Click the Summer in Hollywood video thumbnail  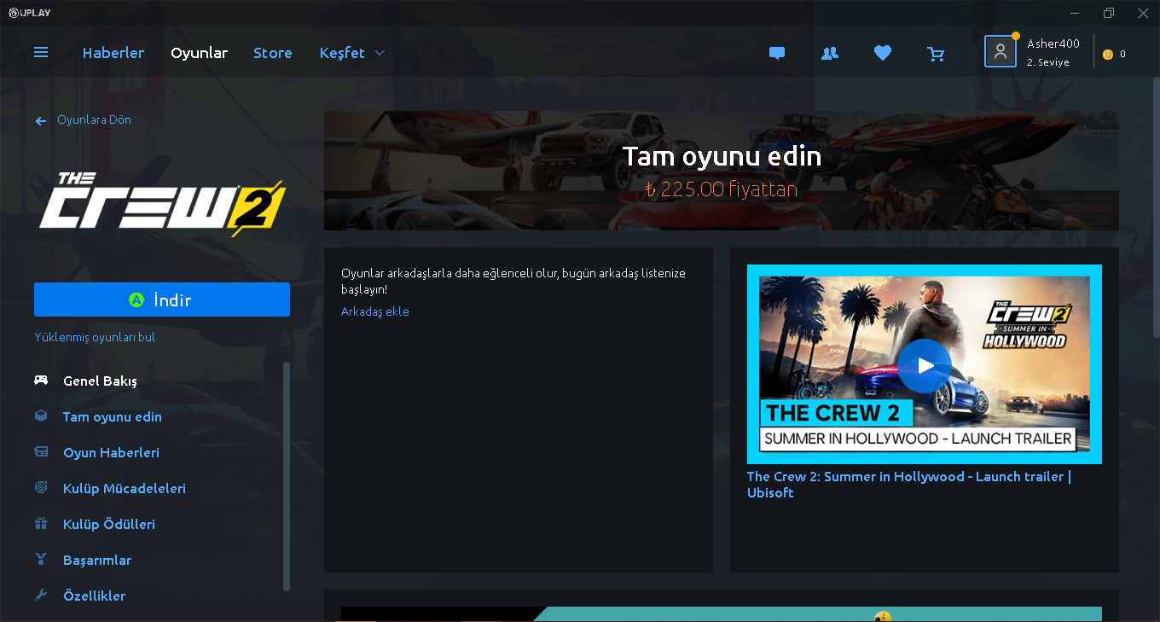[x=925, y=364]
